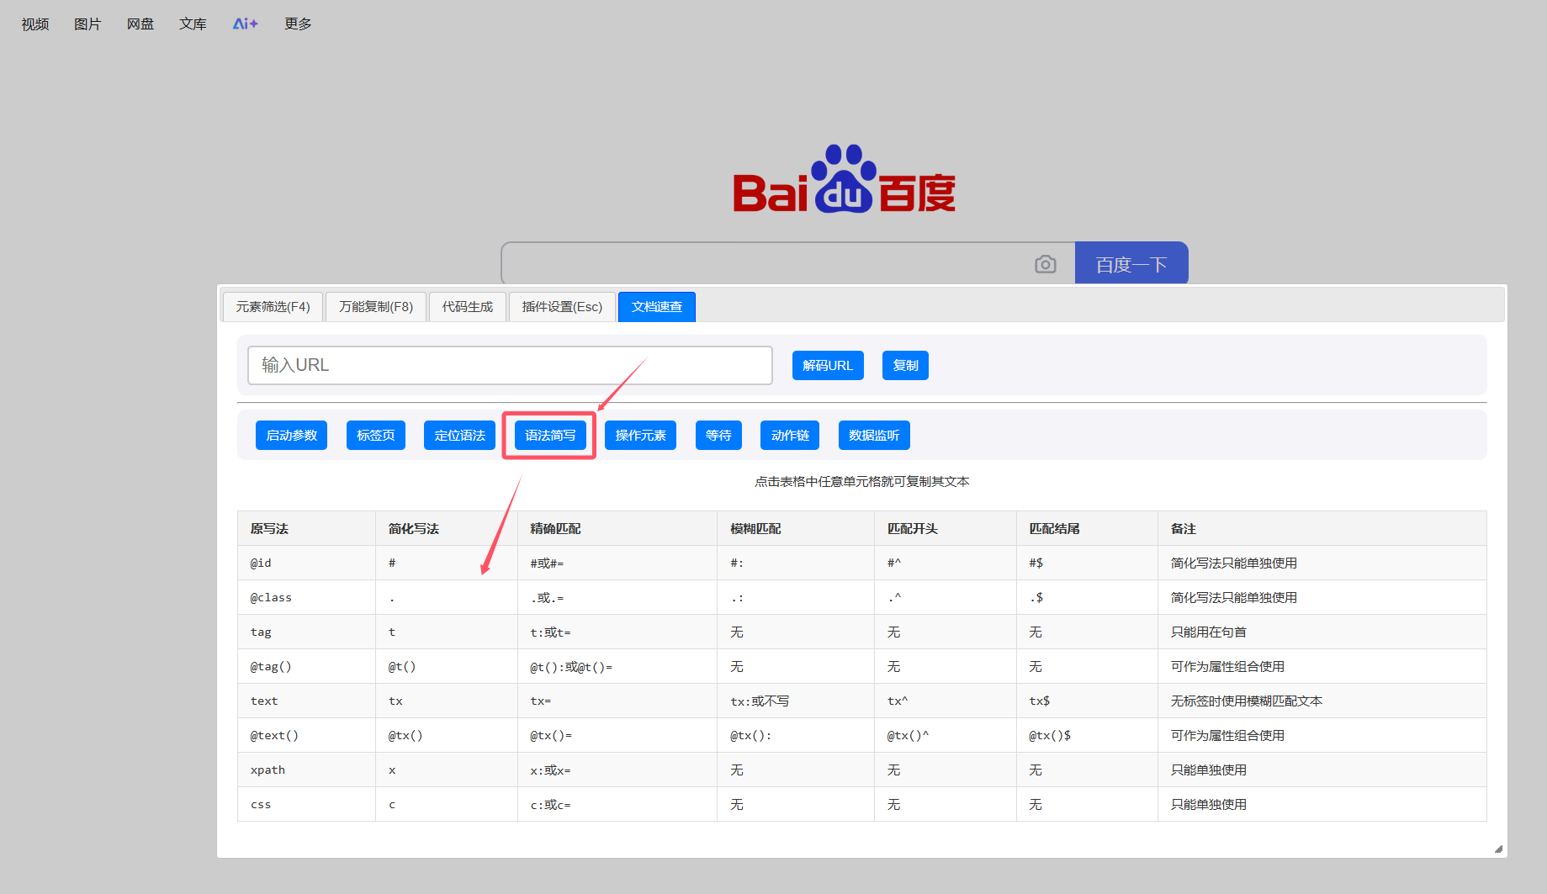Copy the @class table cell
Screen dimensions: 1547x894
(306, 597)
